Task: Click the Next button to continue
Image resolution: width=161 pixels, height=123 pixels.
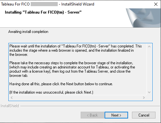Action: click(x=116, y=115)
